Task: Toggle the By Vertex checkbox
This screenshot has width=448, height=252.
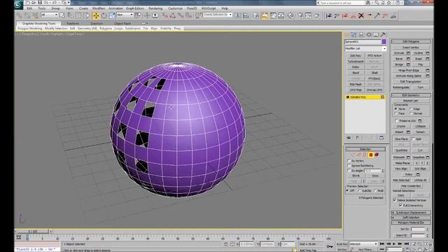Action: (x=349, y=161)
